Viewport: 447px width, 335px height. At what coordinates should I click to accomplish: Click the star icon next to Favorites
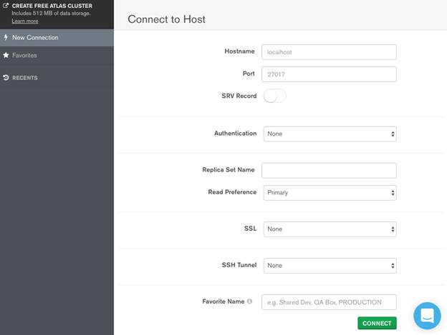click(6, 55)
